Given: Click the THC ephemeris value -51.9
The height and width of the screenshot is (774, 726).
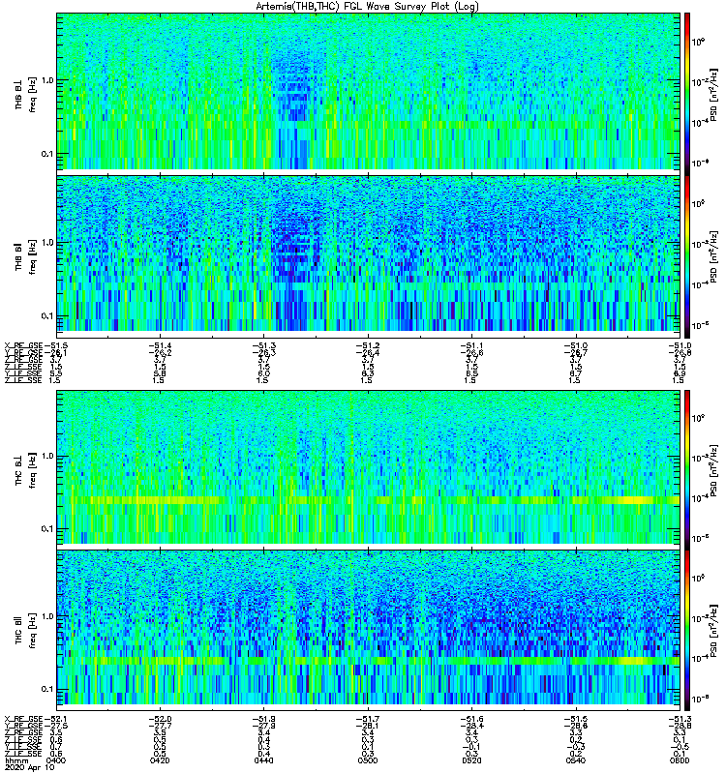Looking at the screenshot, I should (263, 719).
